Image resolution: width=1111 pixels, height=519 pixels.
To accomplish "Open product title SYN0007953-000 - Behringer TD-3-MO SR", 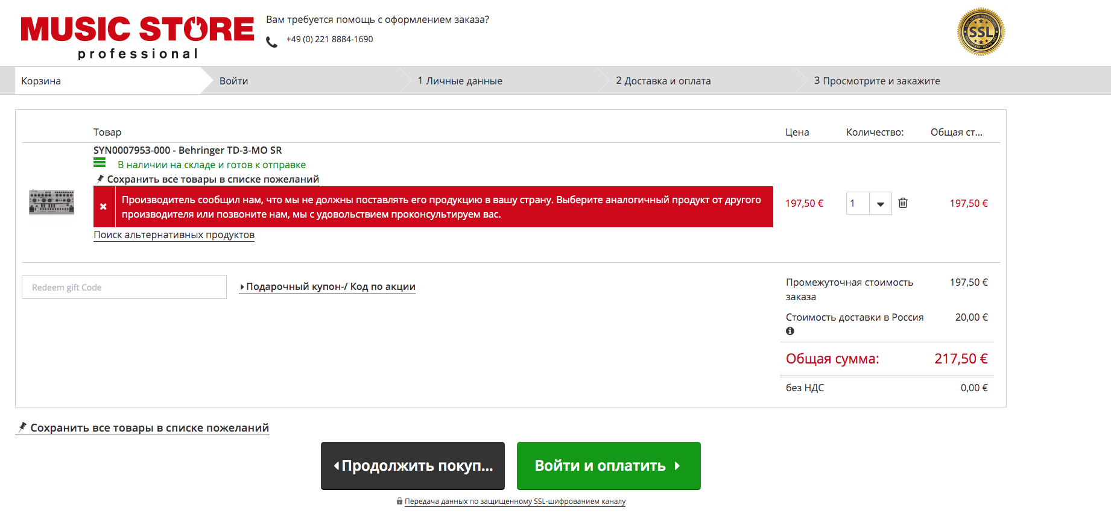I will pos(188,150).
